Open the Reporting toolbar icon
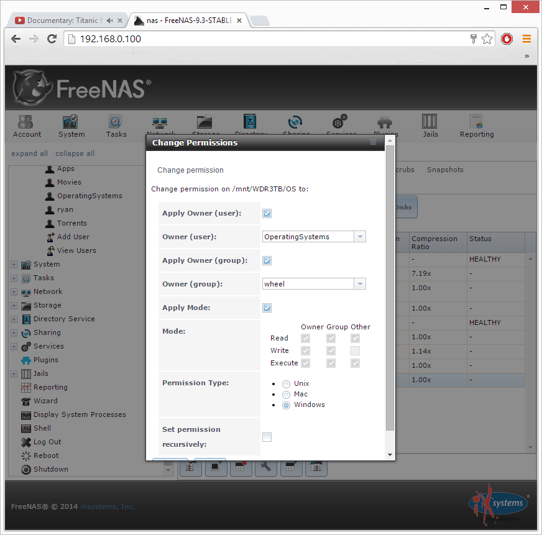The width and height of the screenshot is (542, 535). click(476, 122)
